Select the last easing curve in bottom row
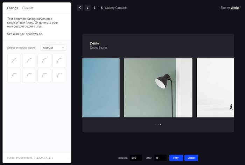 click(59, 76)
